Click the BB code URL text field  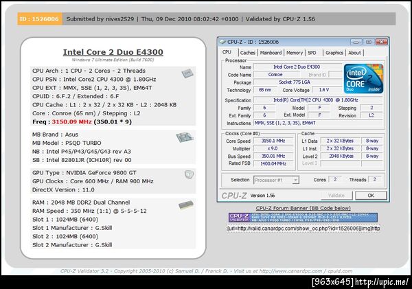click(x=304, y=229)
